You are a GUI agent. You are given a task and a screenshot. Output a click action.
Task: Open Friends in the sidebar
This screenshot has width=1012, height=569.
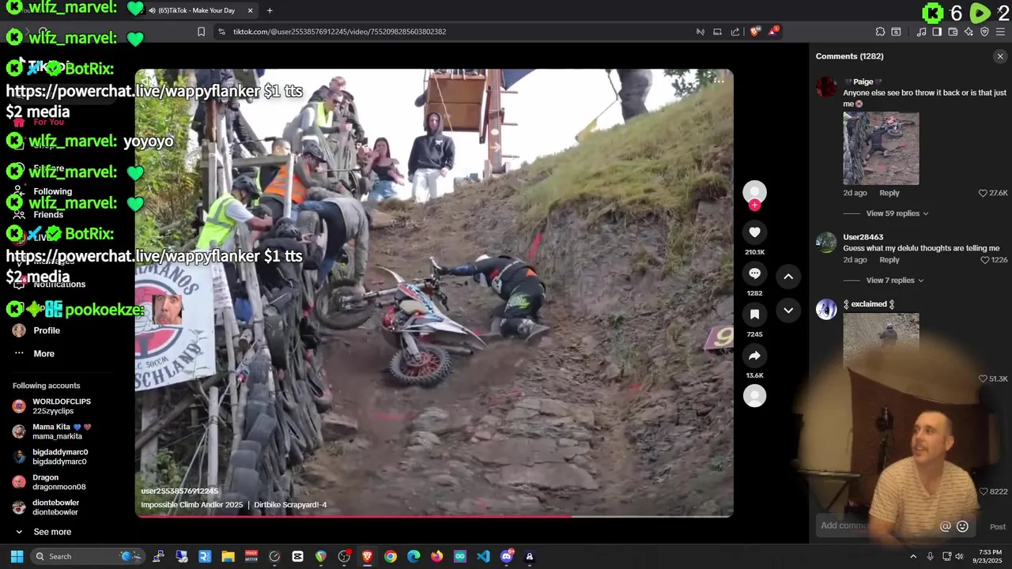48,215
